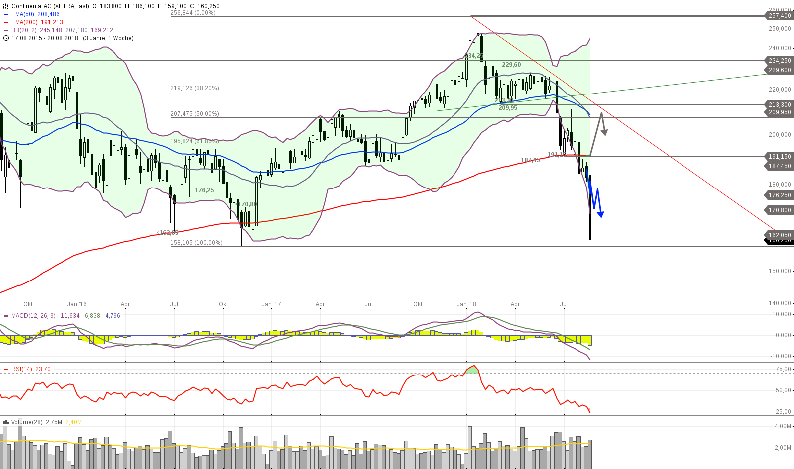Click the 219,126 (38.20%) Fibonacci level label
This screenshot has width=794, height=469.
195,88
